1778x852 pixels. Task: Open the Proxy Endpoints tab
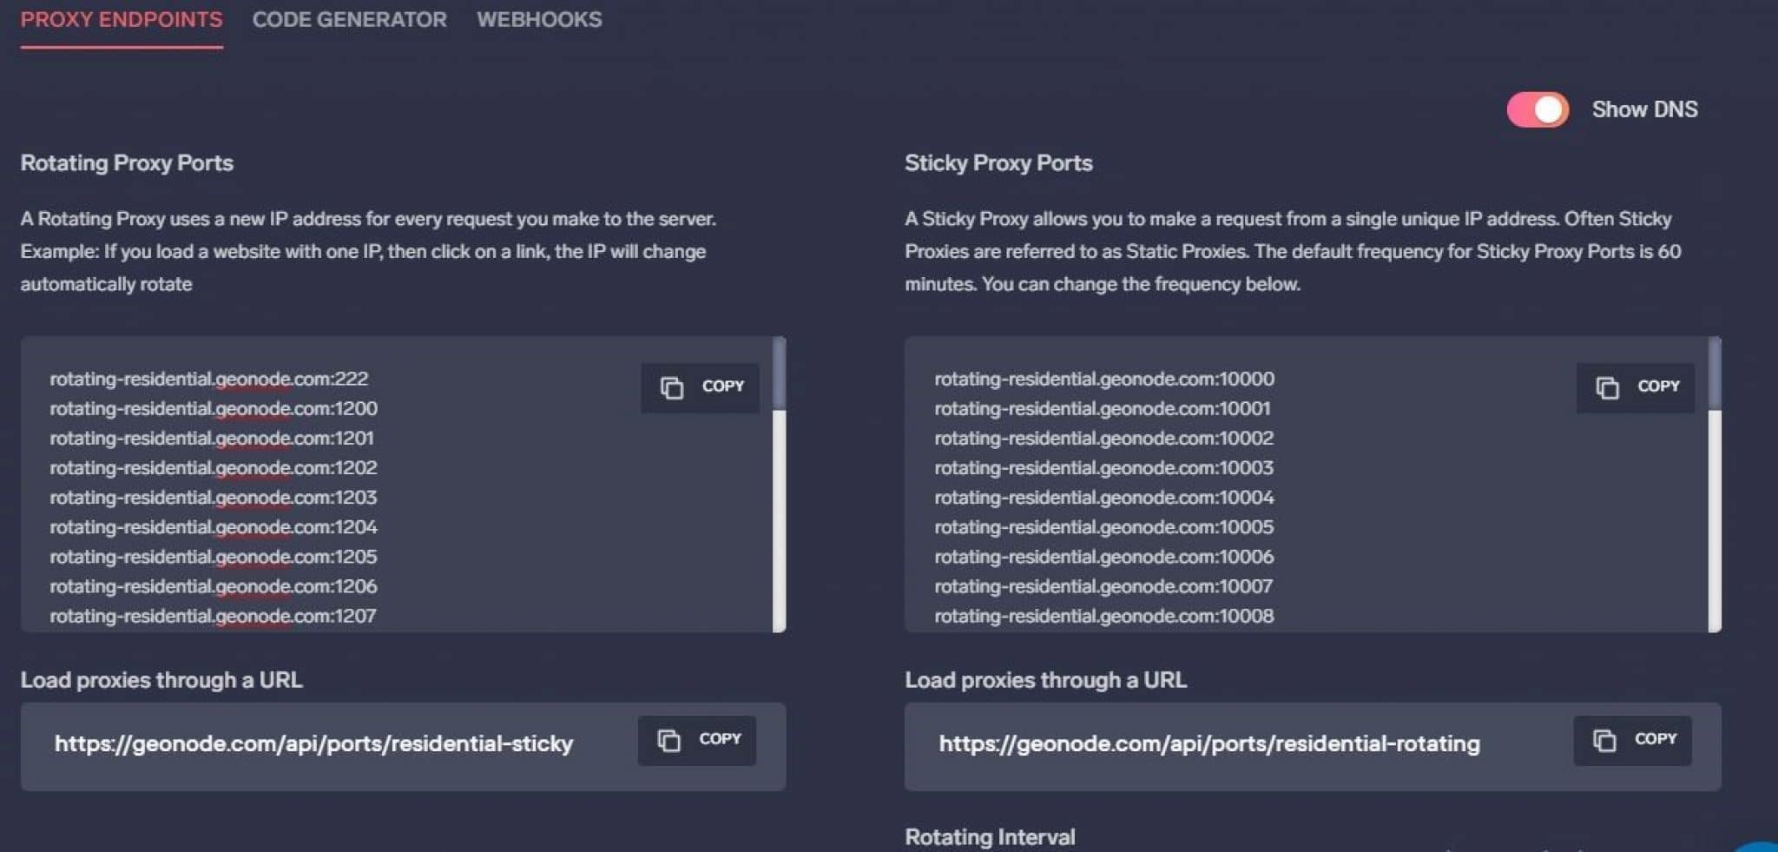pyautogui.click(x=122, y=19)
